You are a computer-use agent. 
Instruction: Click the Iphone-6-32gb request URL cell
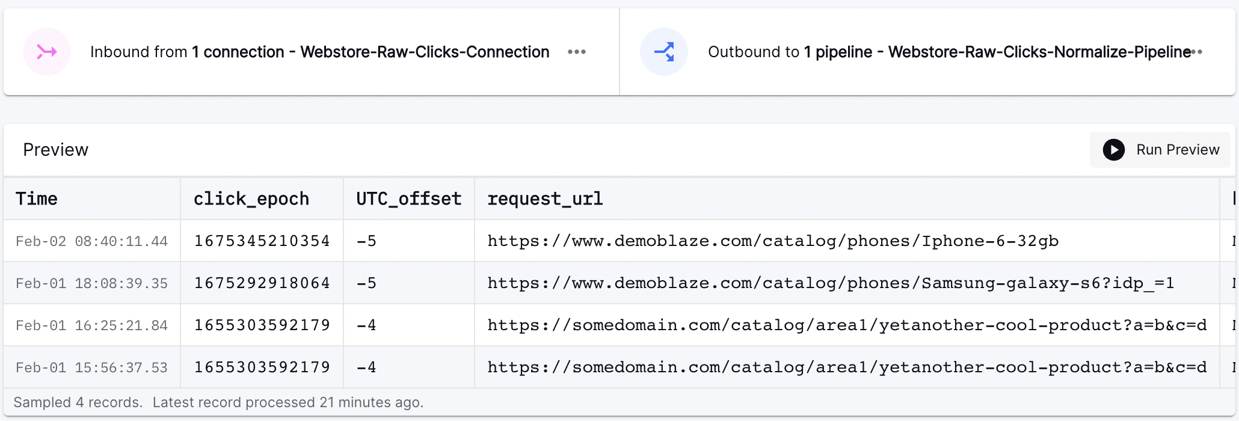[x=772, y=241]
